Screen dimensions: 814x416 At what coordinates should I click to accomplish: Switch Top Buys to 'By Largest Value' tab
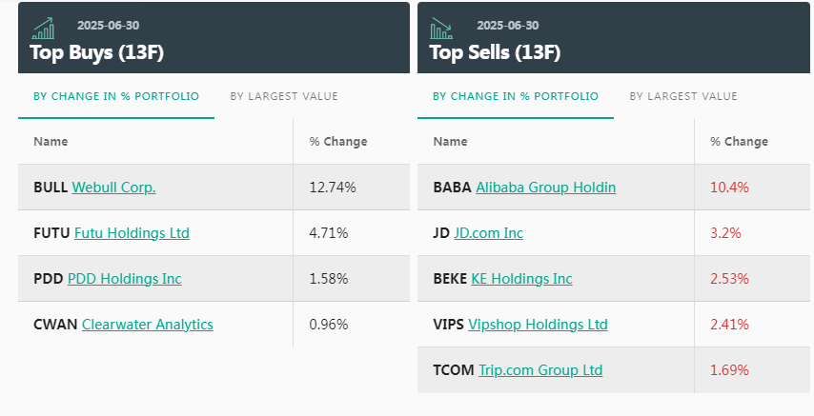pos(284,96)
